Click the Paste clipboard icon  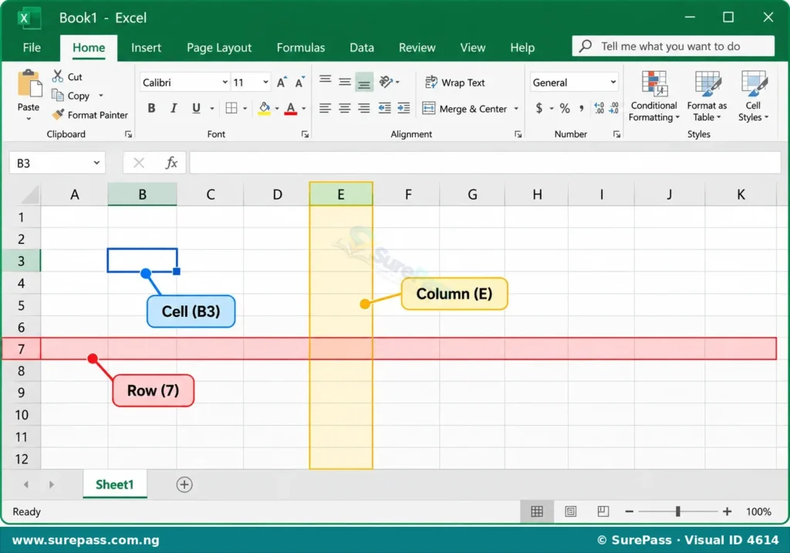(x=29, y=83)
